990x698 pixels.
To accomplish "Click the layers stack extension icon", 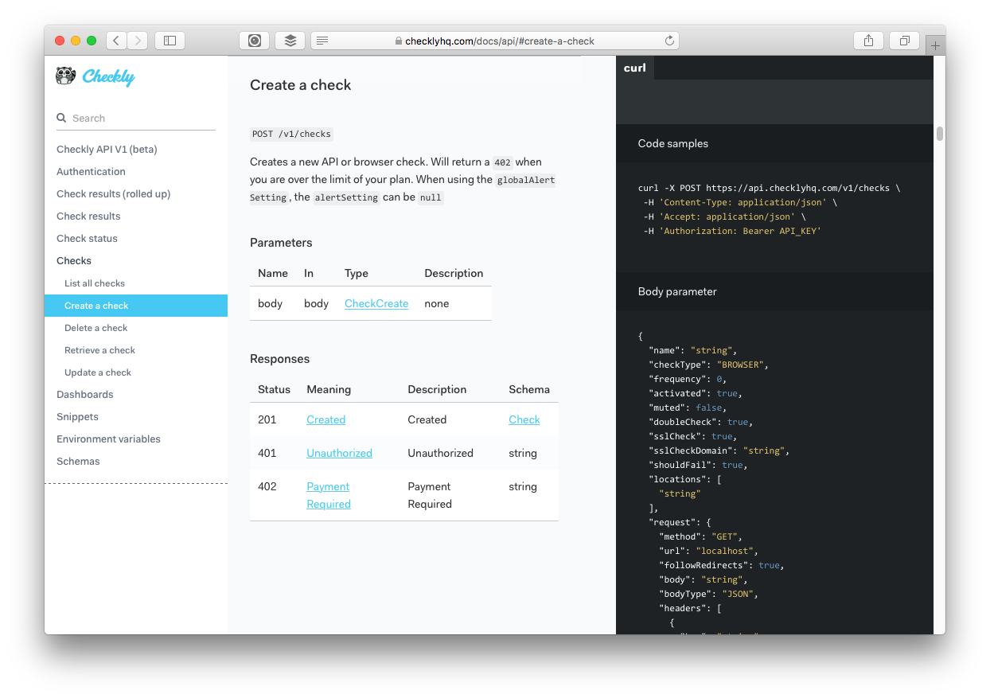I will point(290,41).
